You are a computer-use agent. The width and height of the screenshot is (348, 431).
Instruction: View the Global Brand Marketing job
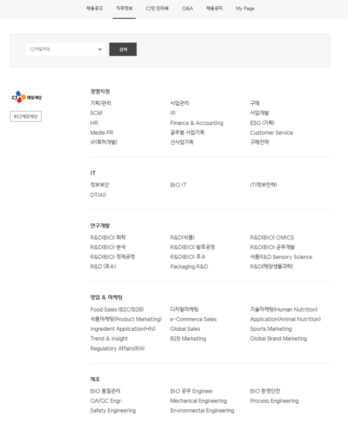tap(278, 339)
